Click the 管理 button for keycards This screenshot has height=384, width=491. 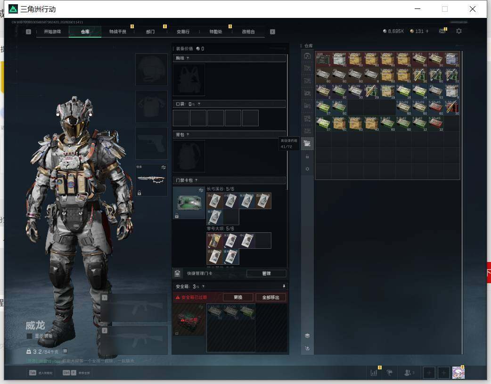coord(266,273)
